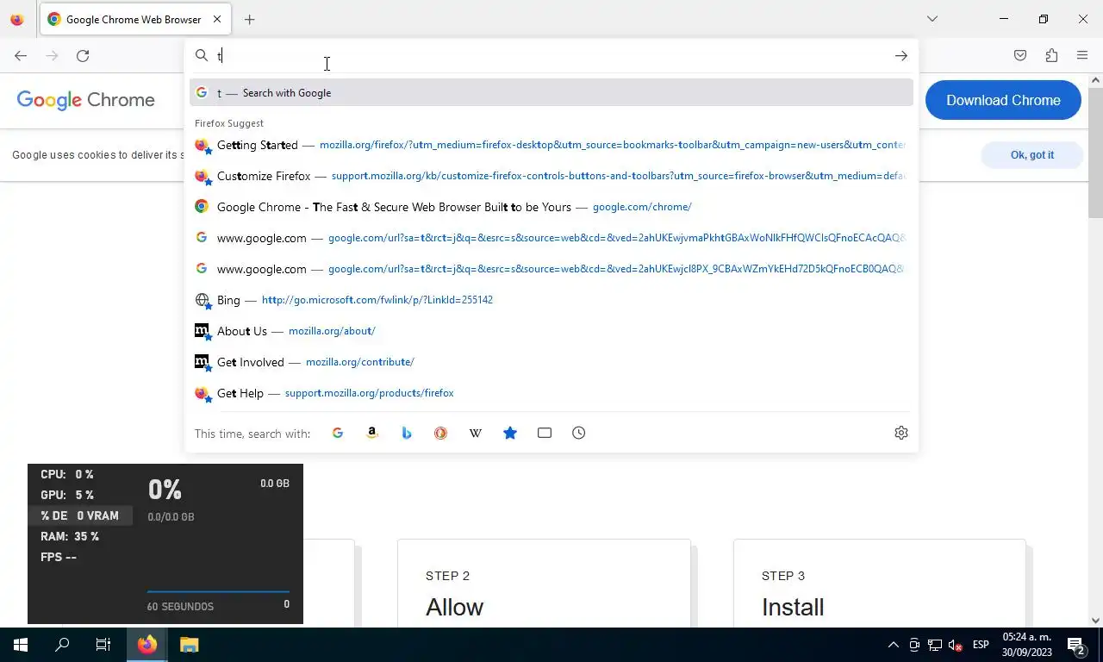The image size is (1103, 662).
Task: Click scrollbar down arrow
Action: click(1095, 620)
